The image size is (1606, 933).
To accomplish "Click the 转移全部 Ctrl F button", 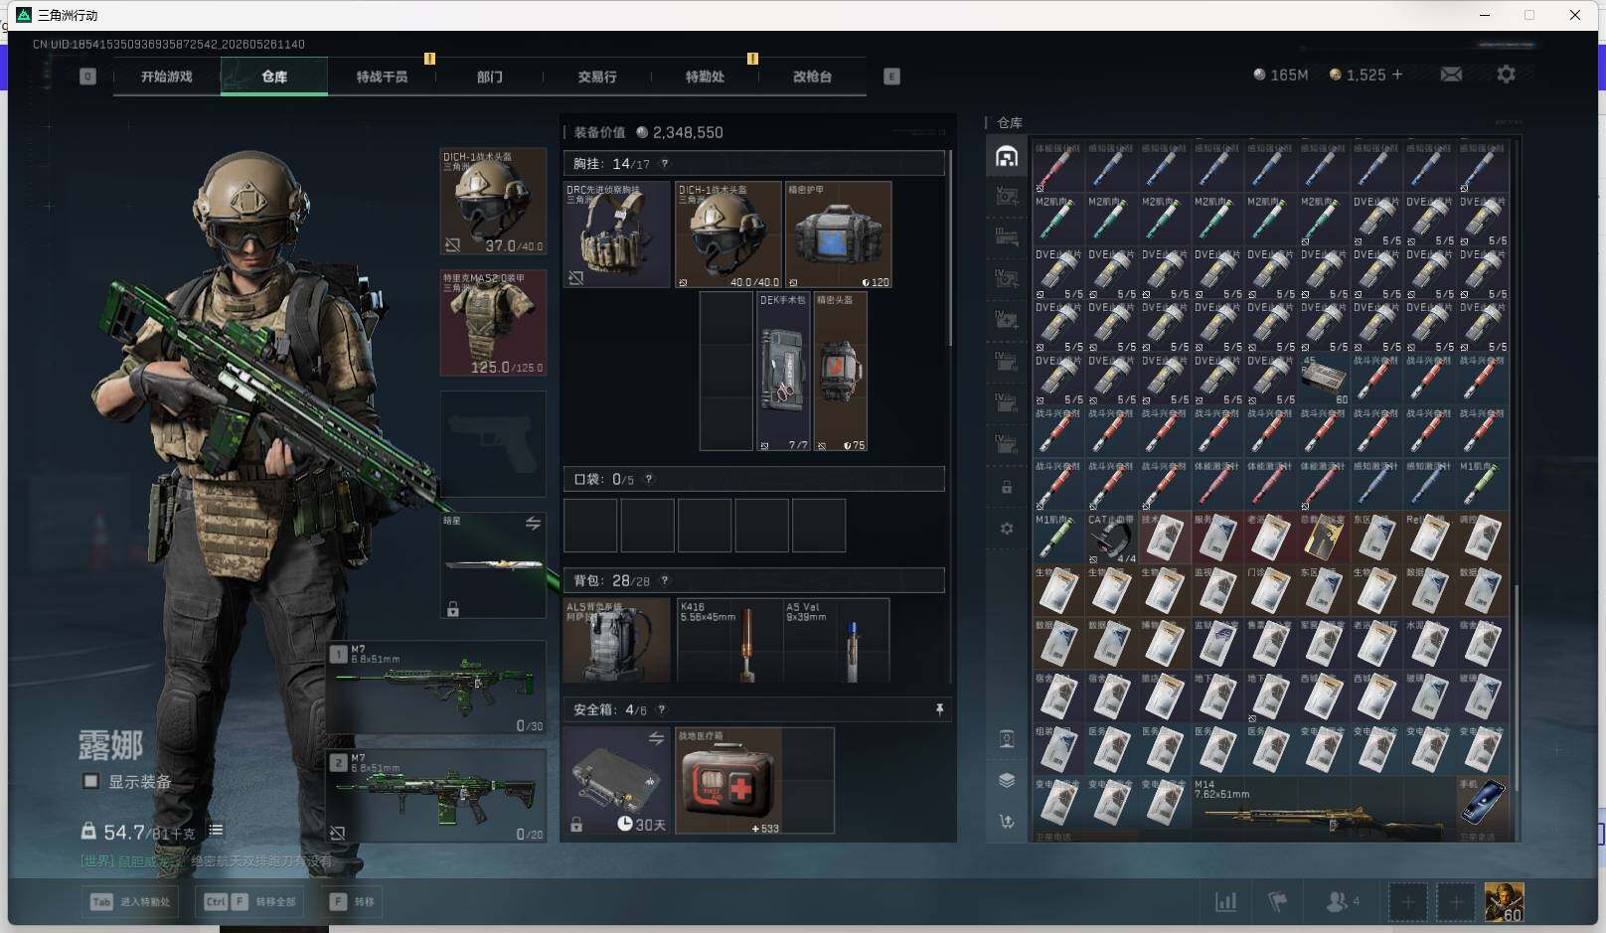I will tap(250, 902).
